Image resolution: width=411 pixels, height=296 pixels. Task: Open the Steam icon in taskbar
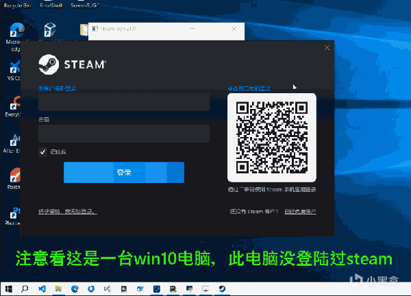coord(222,289)
